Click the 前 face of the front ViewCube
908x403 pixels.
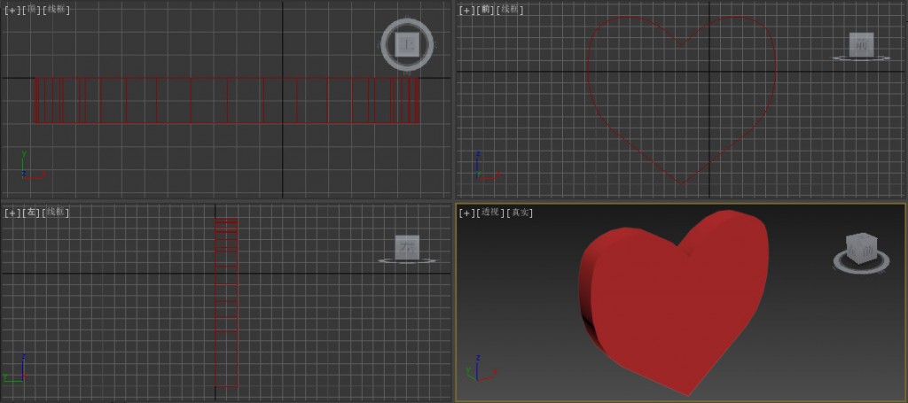(x=861, y=44)
